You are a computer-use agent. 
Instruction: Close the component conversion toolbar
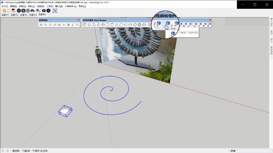[x=210, y=20]
